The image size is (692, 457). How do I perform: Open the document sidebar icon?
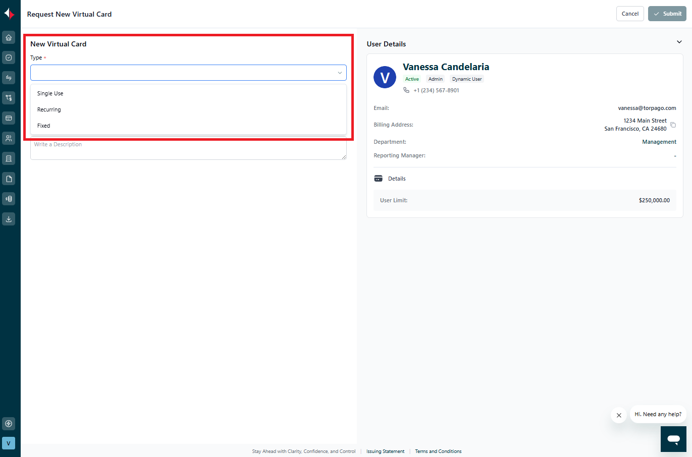coord(9,179)
